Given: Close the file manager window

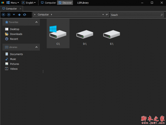Looking at the screenshot, I should pos(162,3).
